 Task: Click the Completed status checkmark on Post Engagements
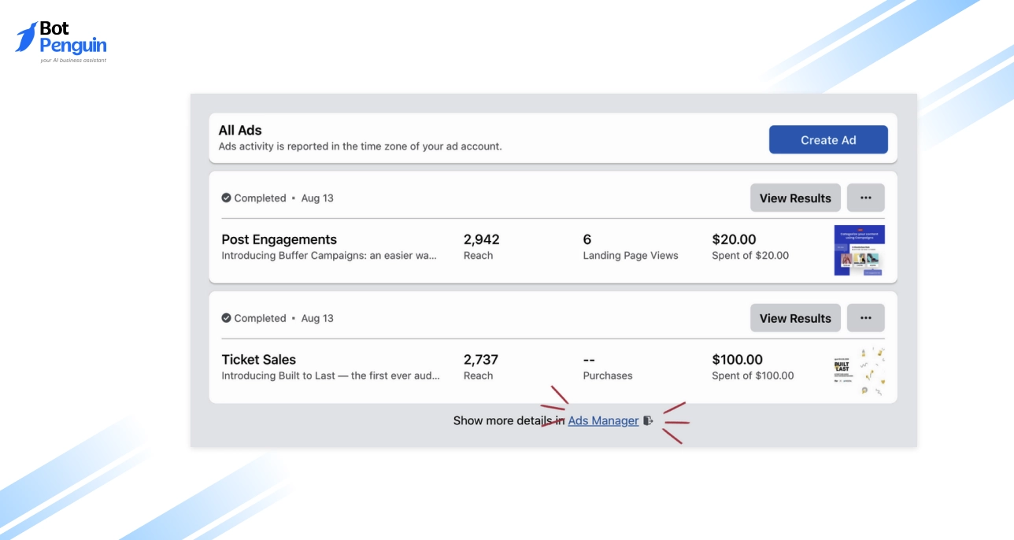(x=226, y=198)
